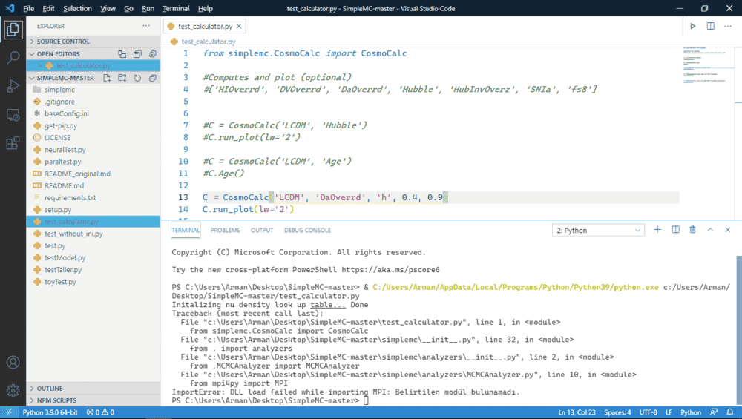The height and width of the screenshot is (419, 742).
Task: Click New Untitled File in Open Editors
Action: [x=122, y=54]
